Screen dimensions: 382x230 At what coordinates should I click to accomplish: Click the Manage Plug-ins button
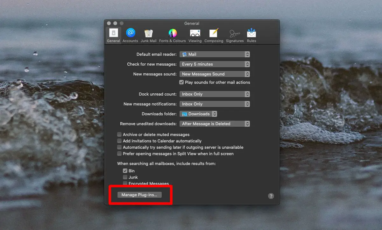pyautogui.click(x=139, y=195)
